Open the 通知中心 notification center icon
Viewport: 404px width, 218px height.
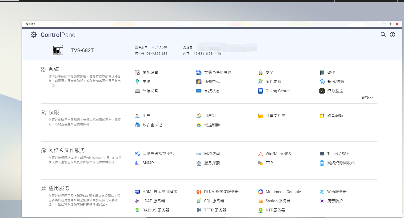(199, 82)
